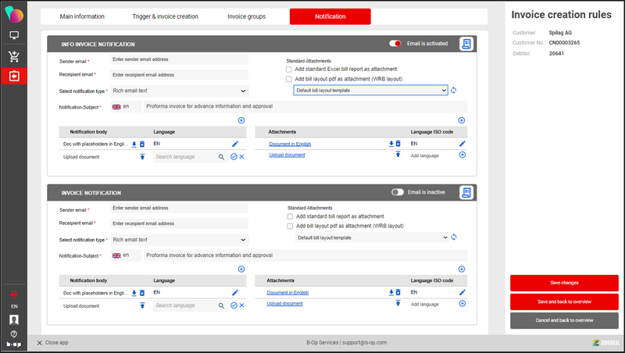Download notification body doc in Invoice Notification section
This screenshot has width=625, height=353.
pyautogui.click(x=134, y=293)
